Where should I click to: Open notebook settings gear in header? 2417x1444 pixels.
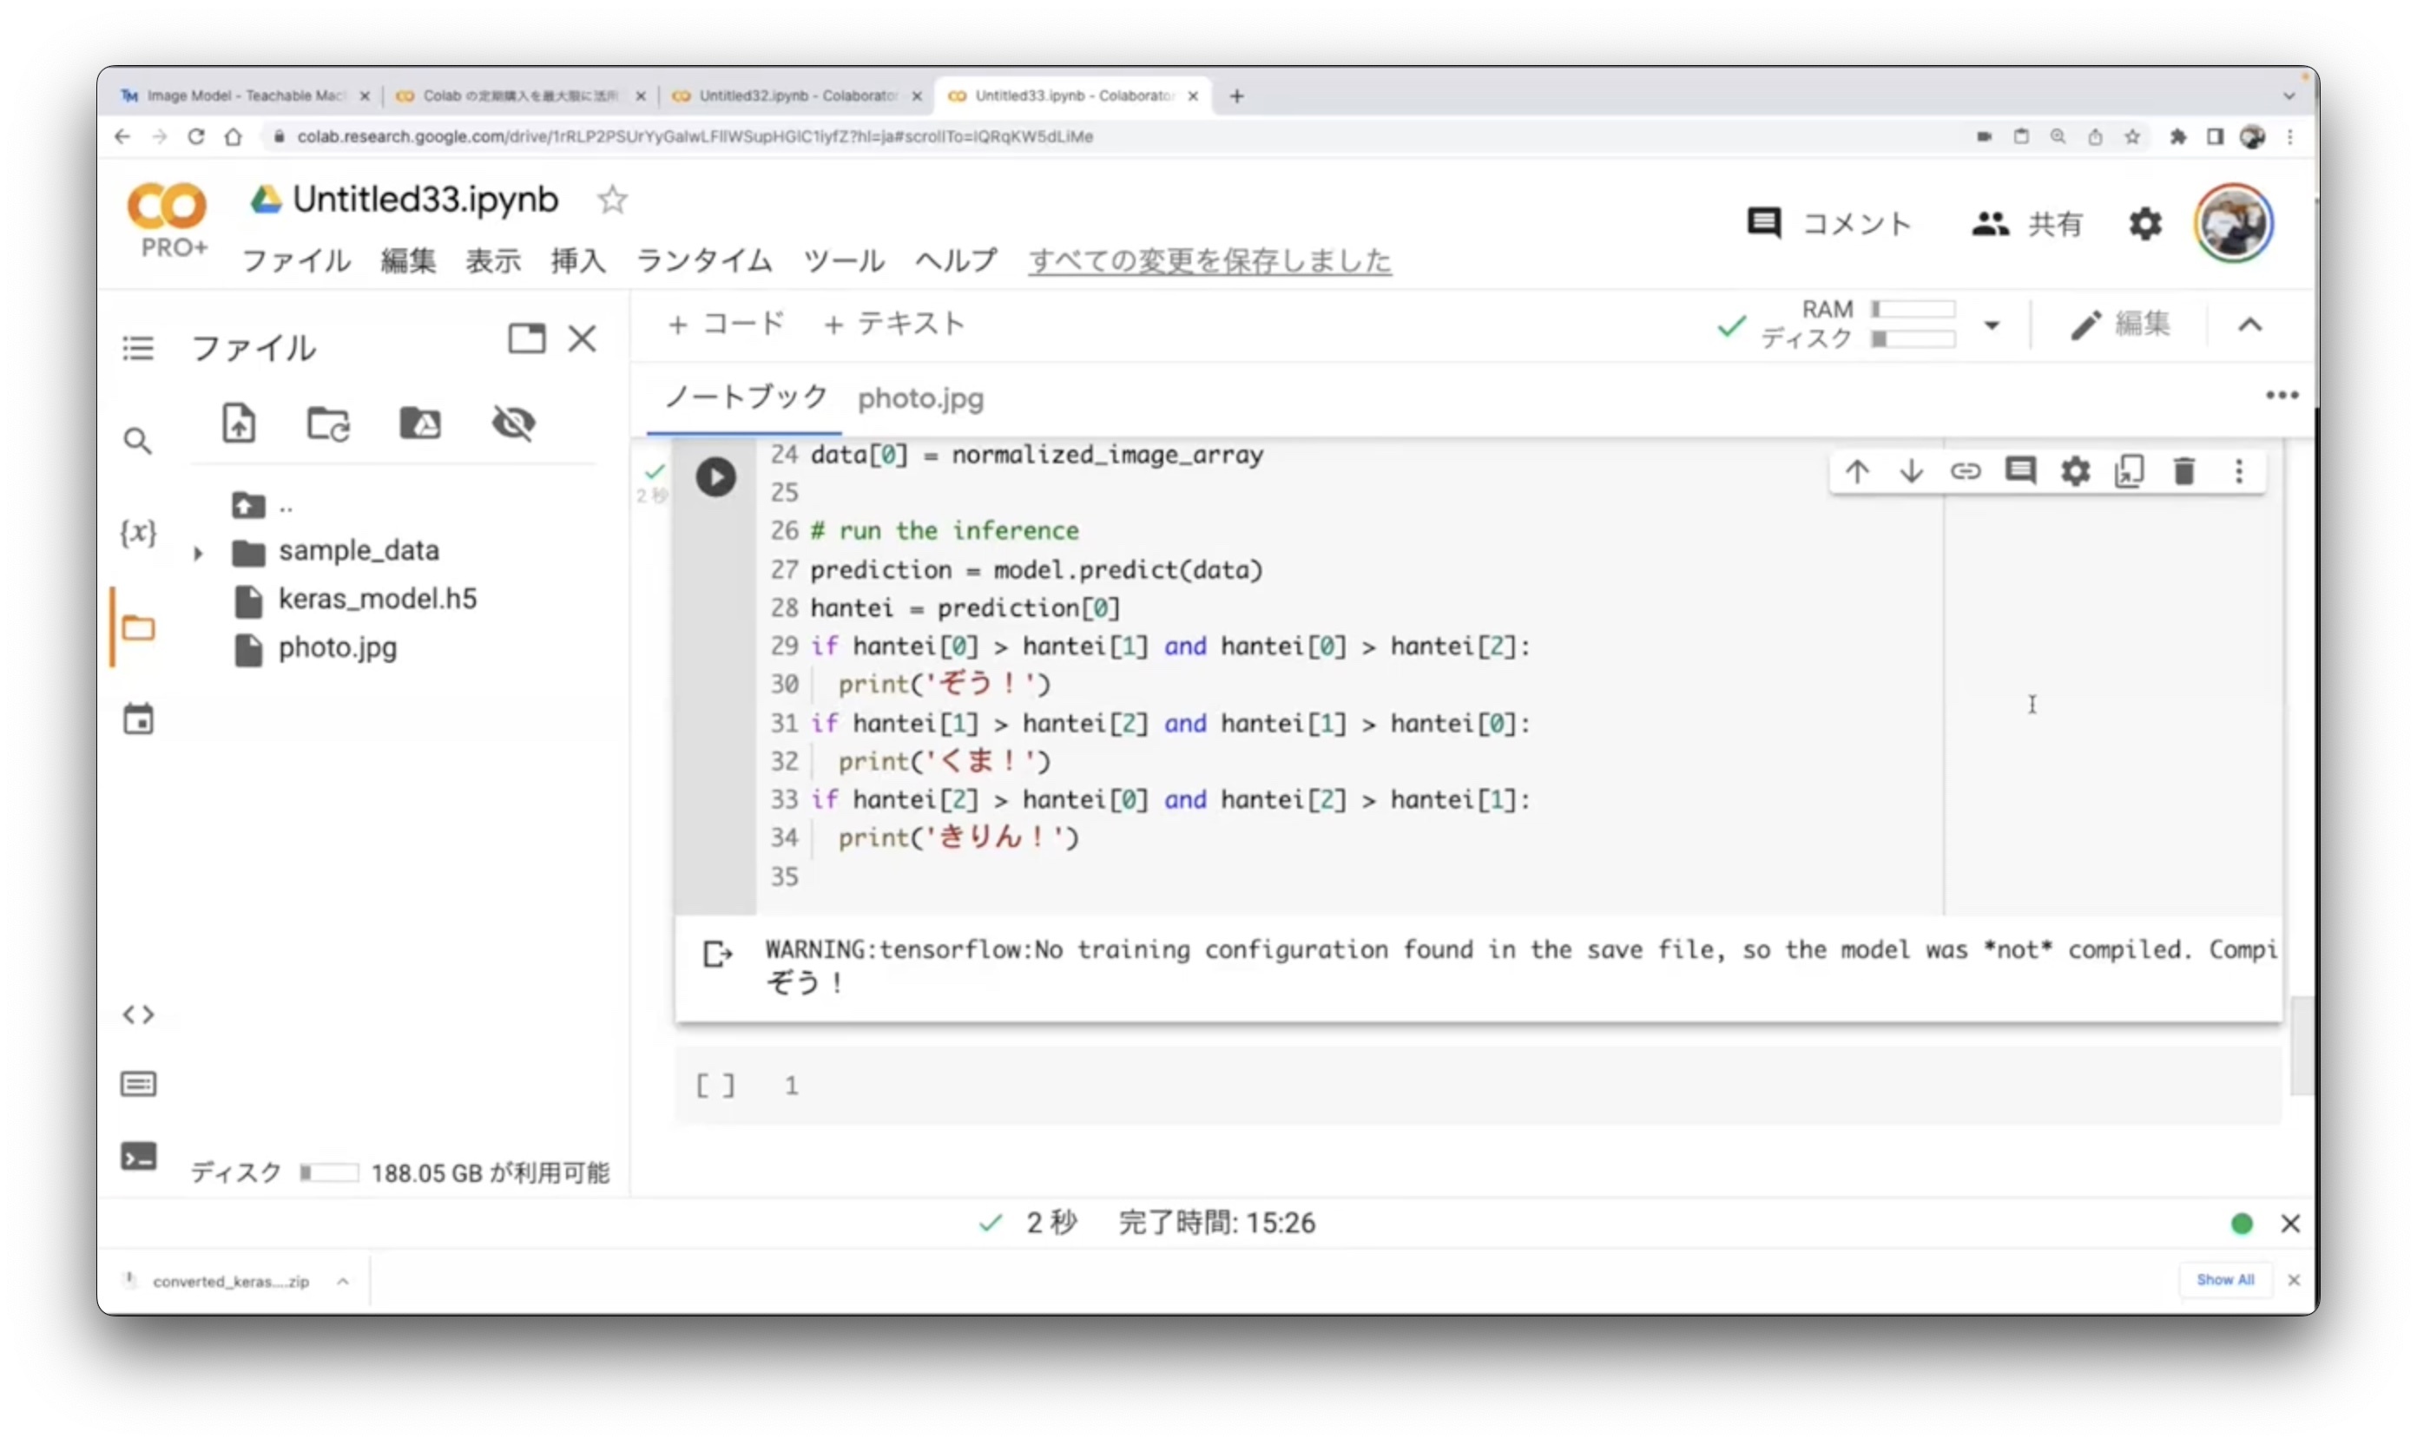pyautogui.click(x=2144, y=224)
